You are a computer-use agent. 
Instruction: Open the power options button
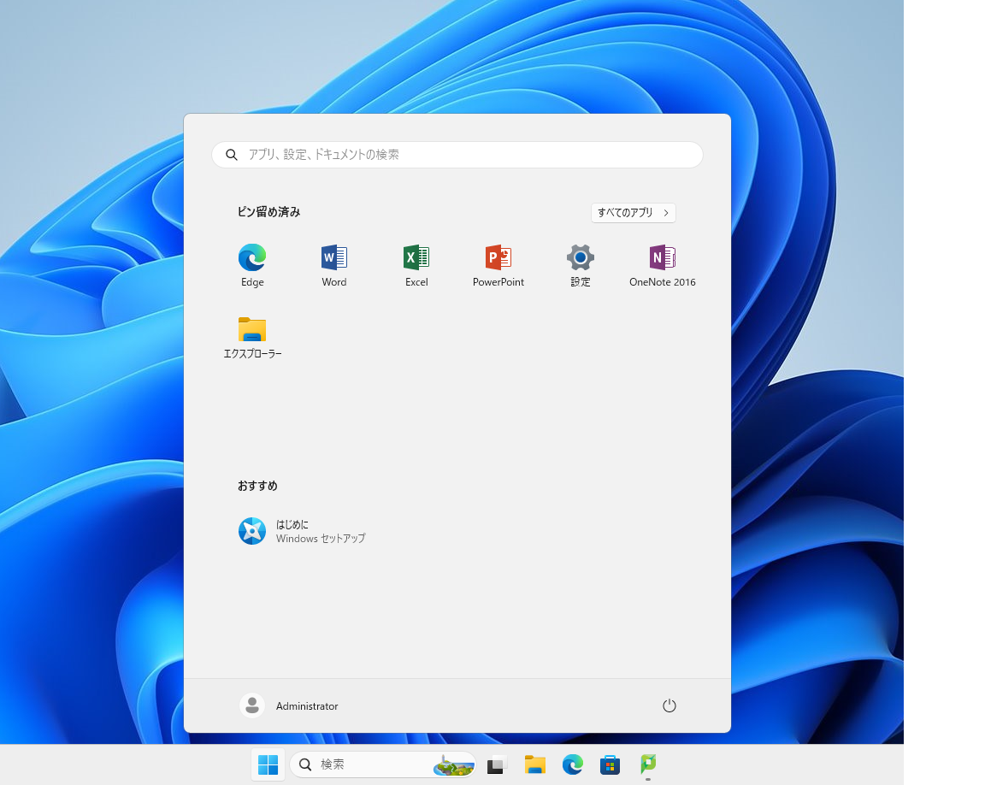pyautogui.click(x=669, y=705)
